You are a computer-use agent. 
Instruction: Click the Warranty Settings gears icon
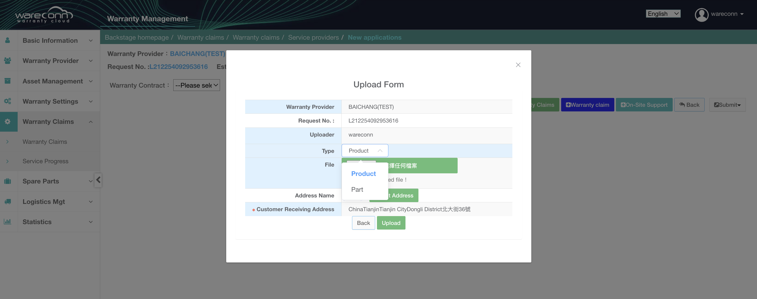[x=8, y=101]
